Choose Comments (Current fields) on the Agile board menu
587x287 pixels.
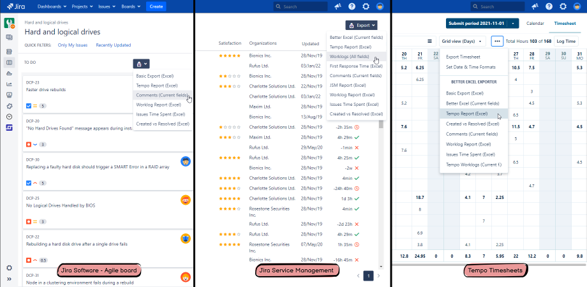point(163,95)
